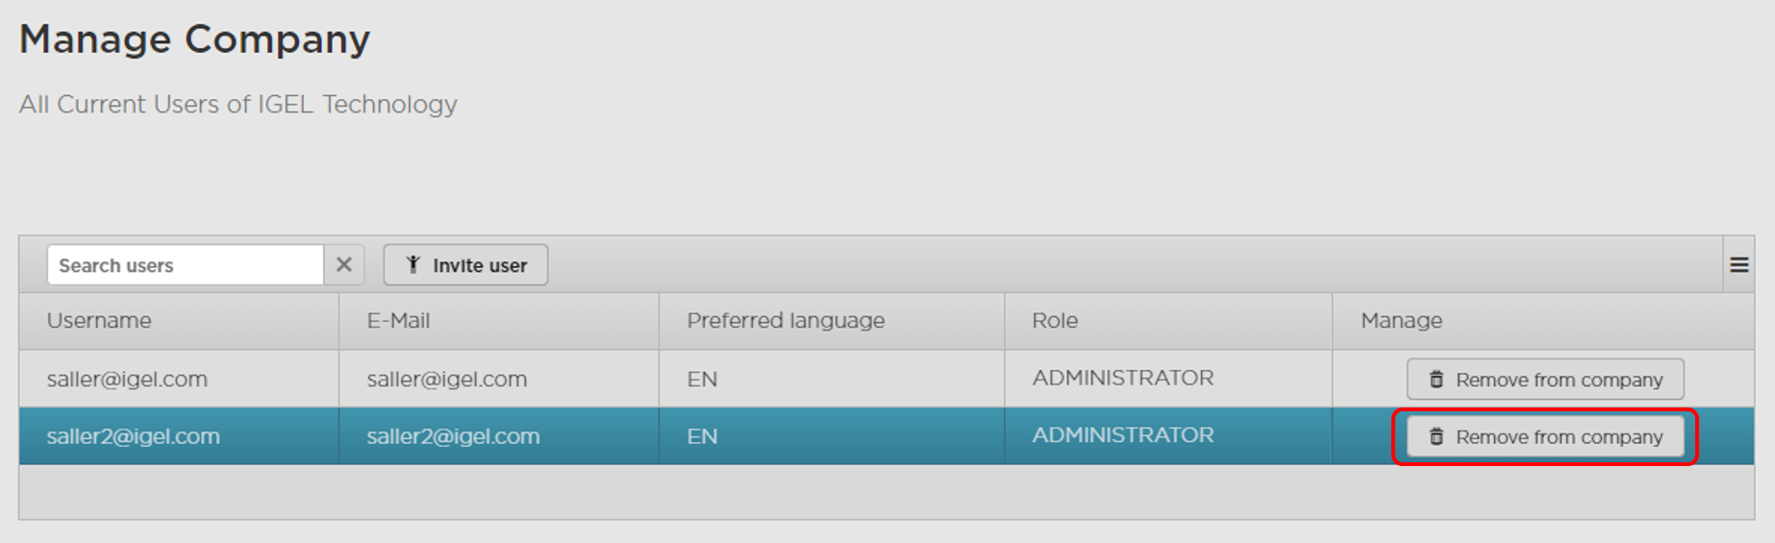Click ADMINISTRATOR role of saller@igel.com
Viewport: 1775px width, 543px height.
point(1122,379)
